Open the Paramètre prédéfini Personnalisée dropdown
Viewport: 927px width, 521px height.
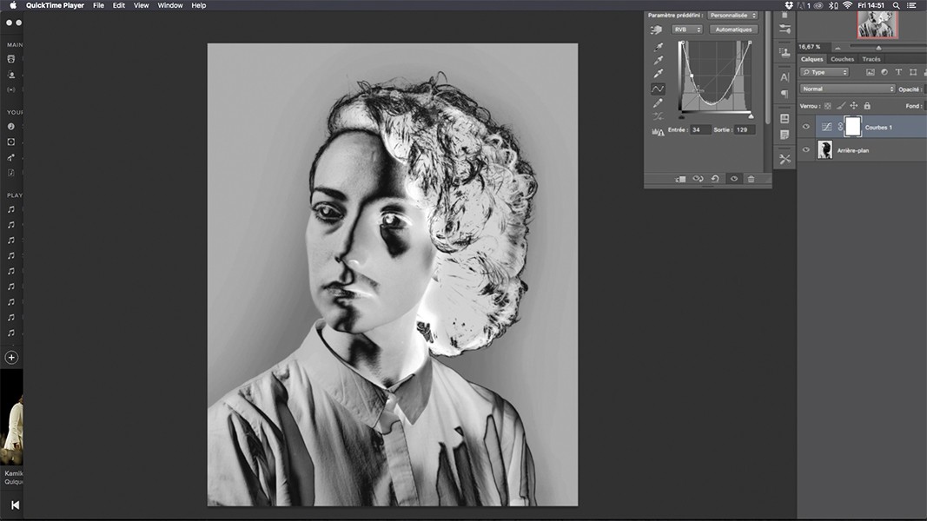(x=732, y=16)
